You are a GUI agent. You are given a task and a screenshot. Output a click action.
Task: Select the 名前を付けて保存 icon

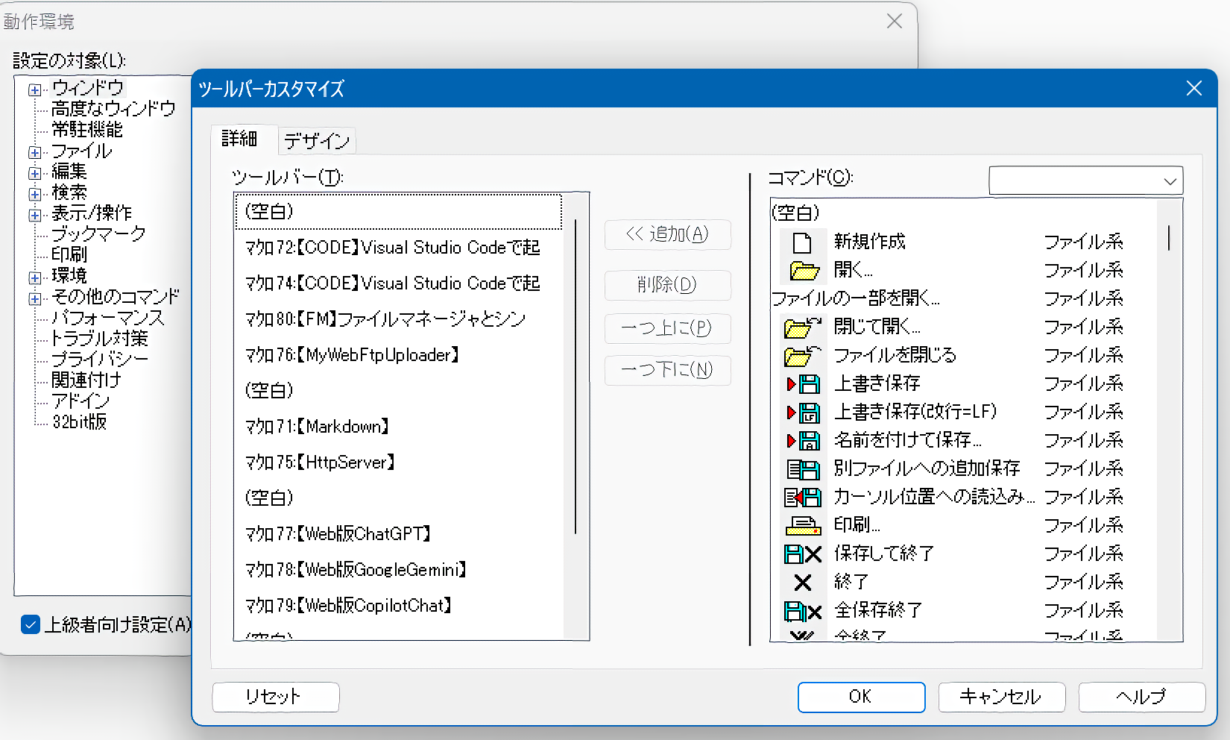pyautogui.click(x=804, y=441)
